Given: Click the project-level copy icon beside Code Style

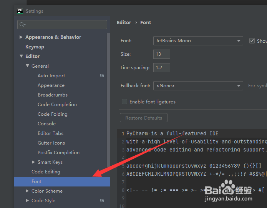Looking at the screenshot, I should coord(102,201).
